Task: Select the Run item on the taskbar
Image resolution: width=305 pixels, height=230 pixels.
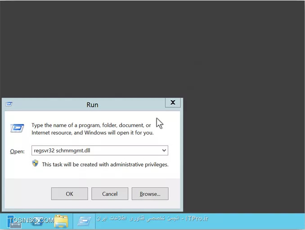Action: pyautogui.click(x=84, y=221)
